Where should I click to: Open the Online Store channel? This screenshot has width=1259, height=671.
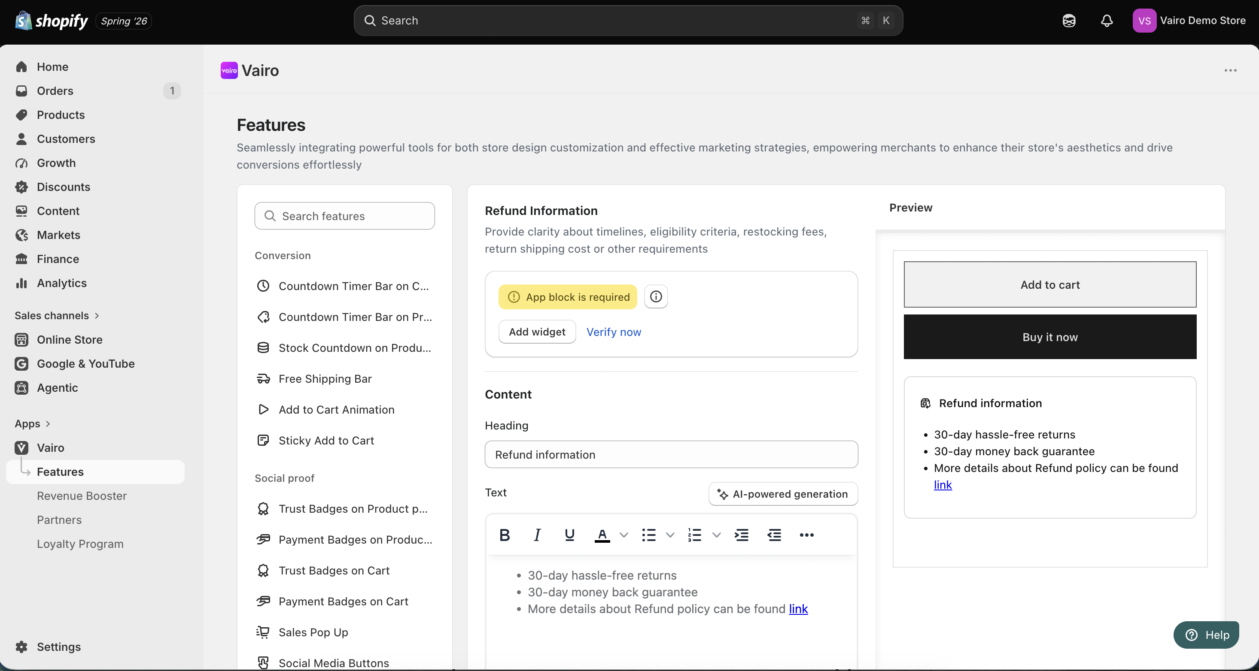[95, 339]
